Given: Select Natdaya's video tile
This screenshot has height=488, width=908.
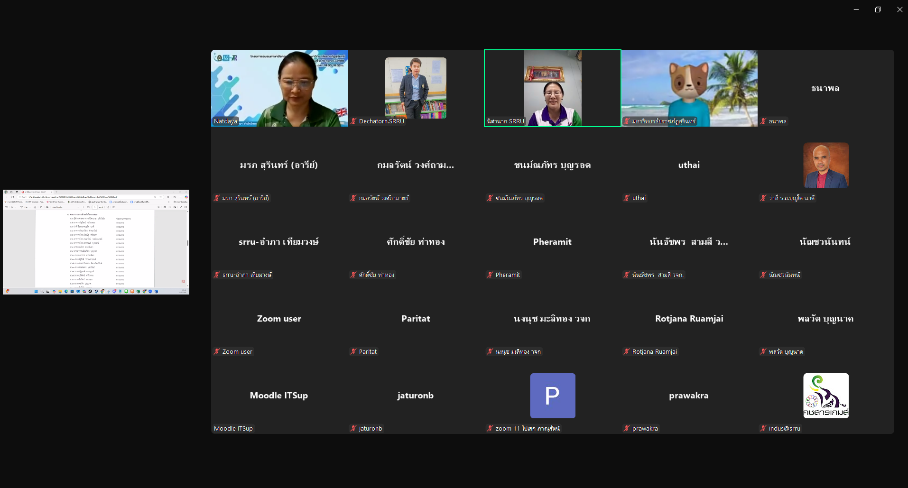Looking at the screenshot, I should point(279,88).
